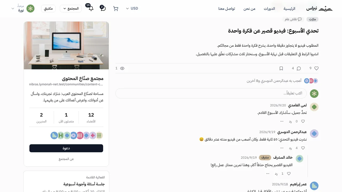Reply to عبدالرحمن الدوسري's comment
Viewport: 342px width, 192px height.
[290, 148]
